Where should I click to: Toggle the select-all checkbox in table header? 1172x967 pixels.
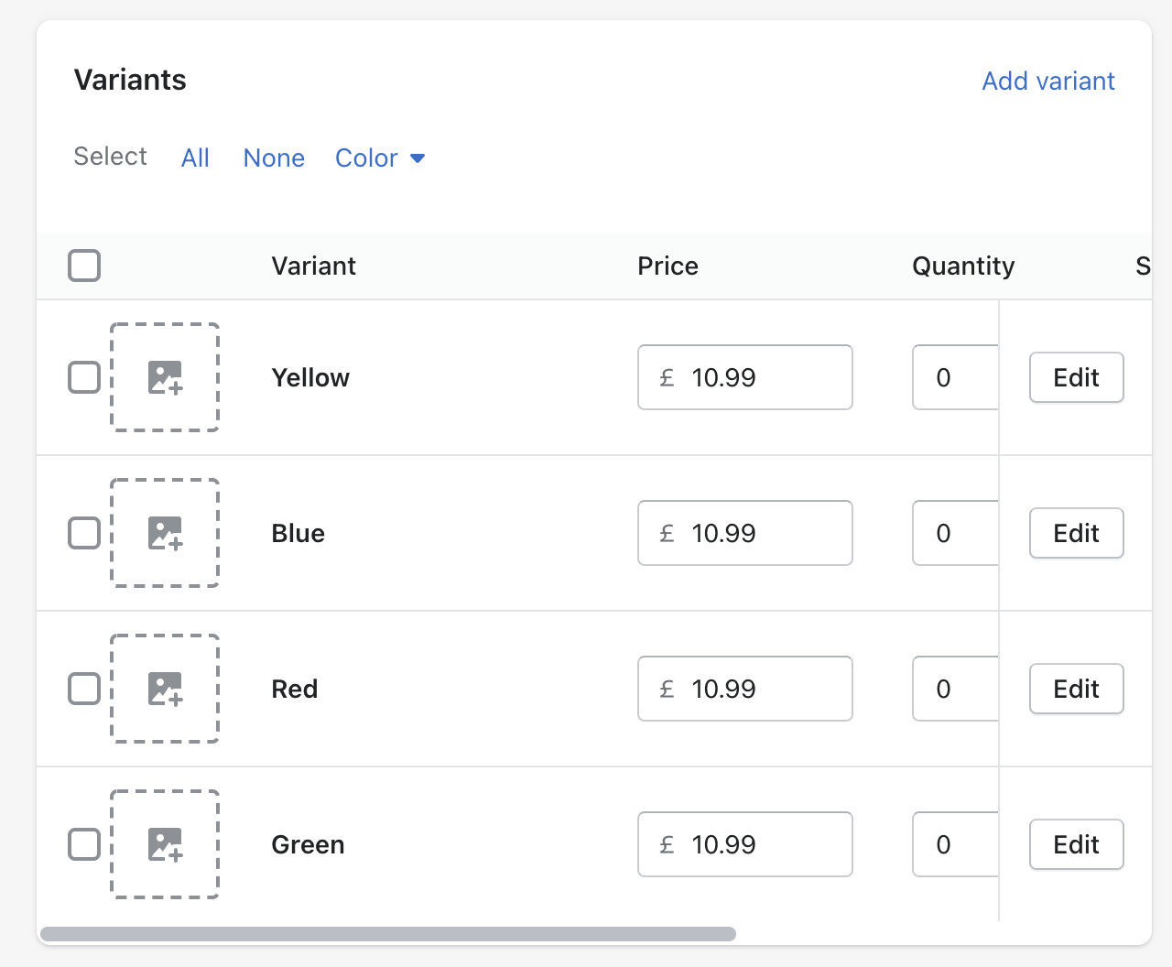(83, 266)
